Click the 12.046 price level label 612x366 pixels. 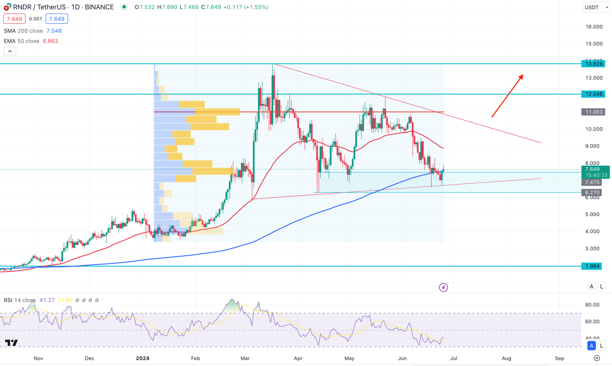tap(594, 94)
